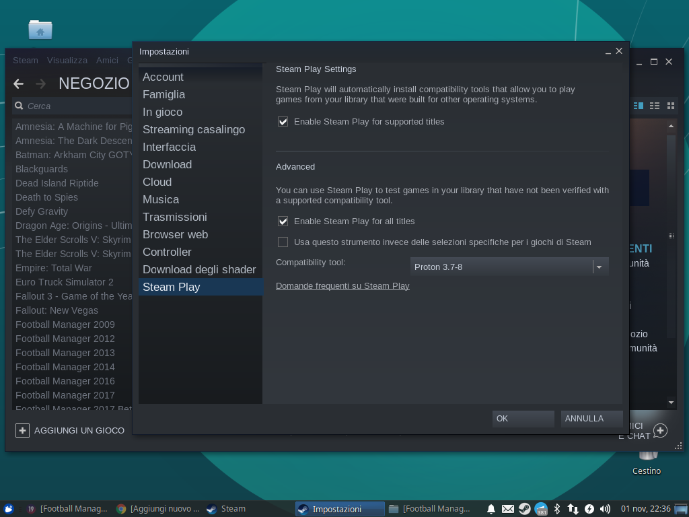
Task: Click scroll down arrow in Steam window
Action: click(x=671, y=402)
